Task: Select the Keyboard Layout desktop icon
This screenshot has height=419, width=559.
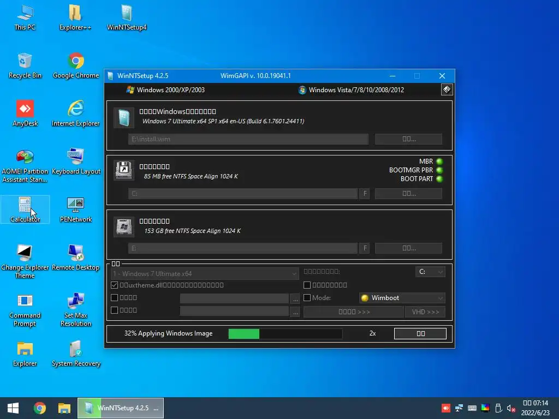Action: (x=75, y=162)
